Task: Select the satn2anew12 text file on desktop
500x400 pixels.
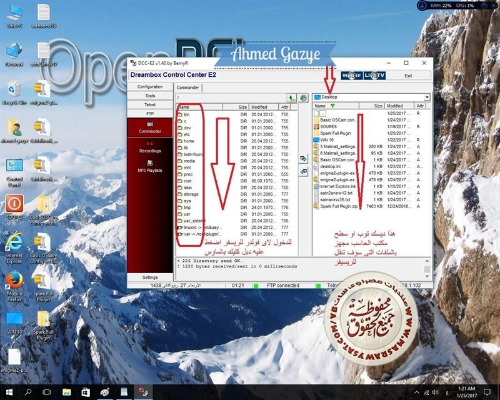Action: point(44,55)
